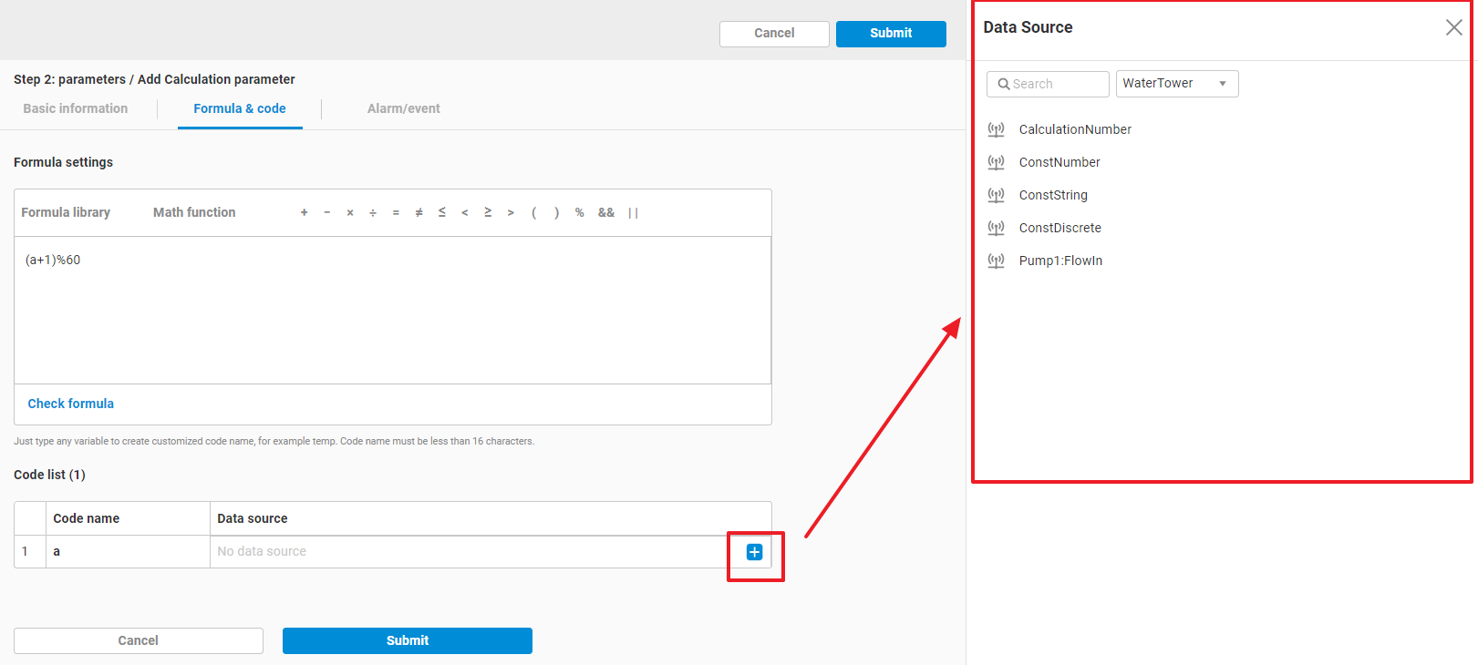
Task: Open the Alarm/event tab
Action: [403, 108]
